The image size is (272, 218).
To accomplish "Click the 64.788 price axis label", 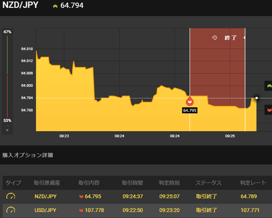I will (x=27, y=110).
